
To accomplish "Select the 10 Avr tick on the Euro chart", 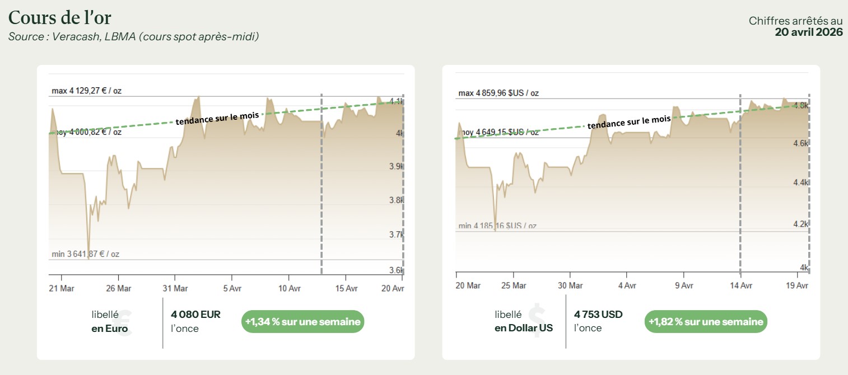I will (289, 289).
